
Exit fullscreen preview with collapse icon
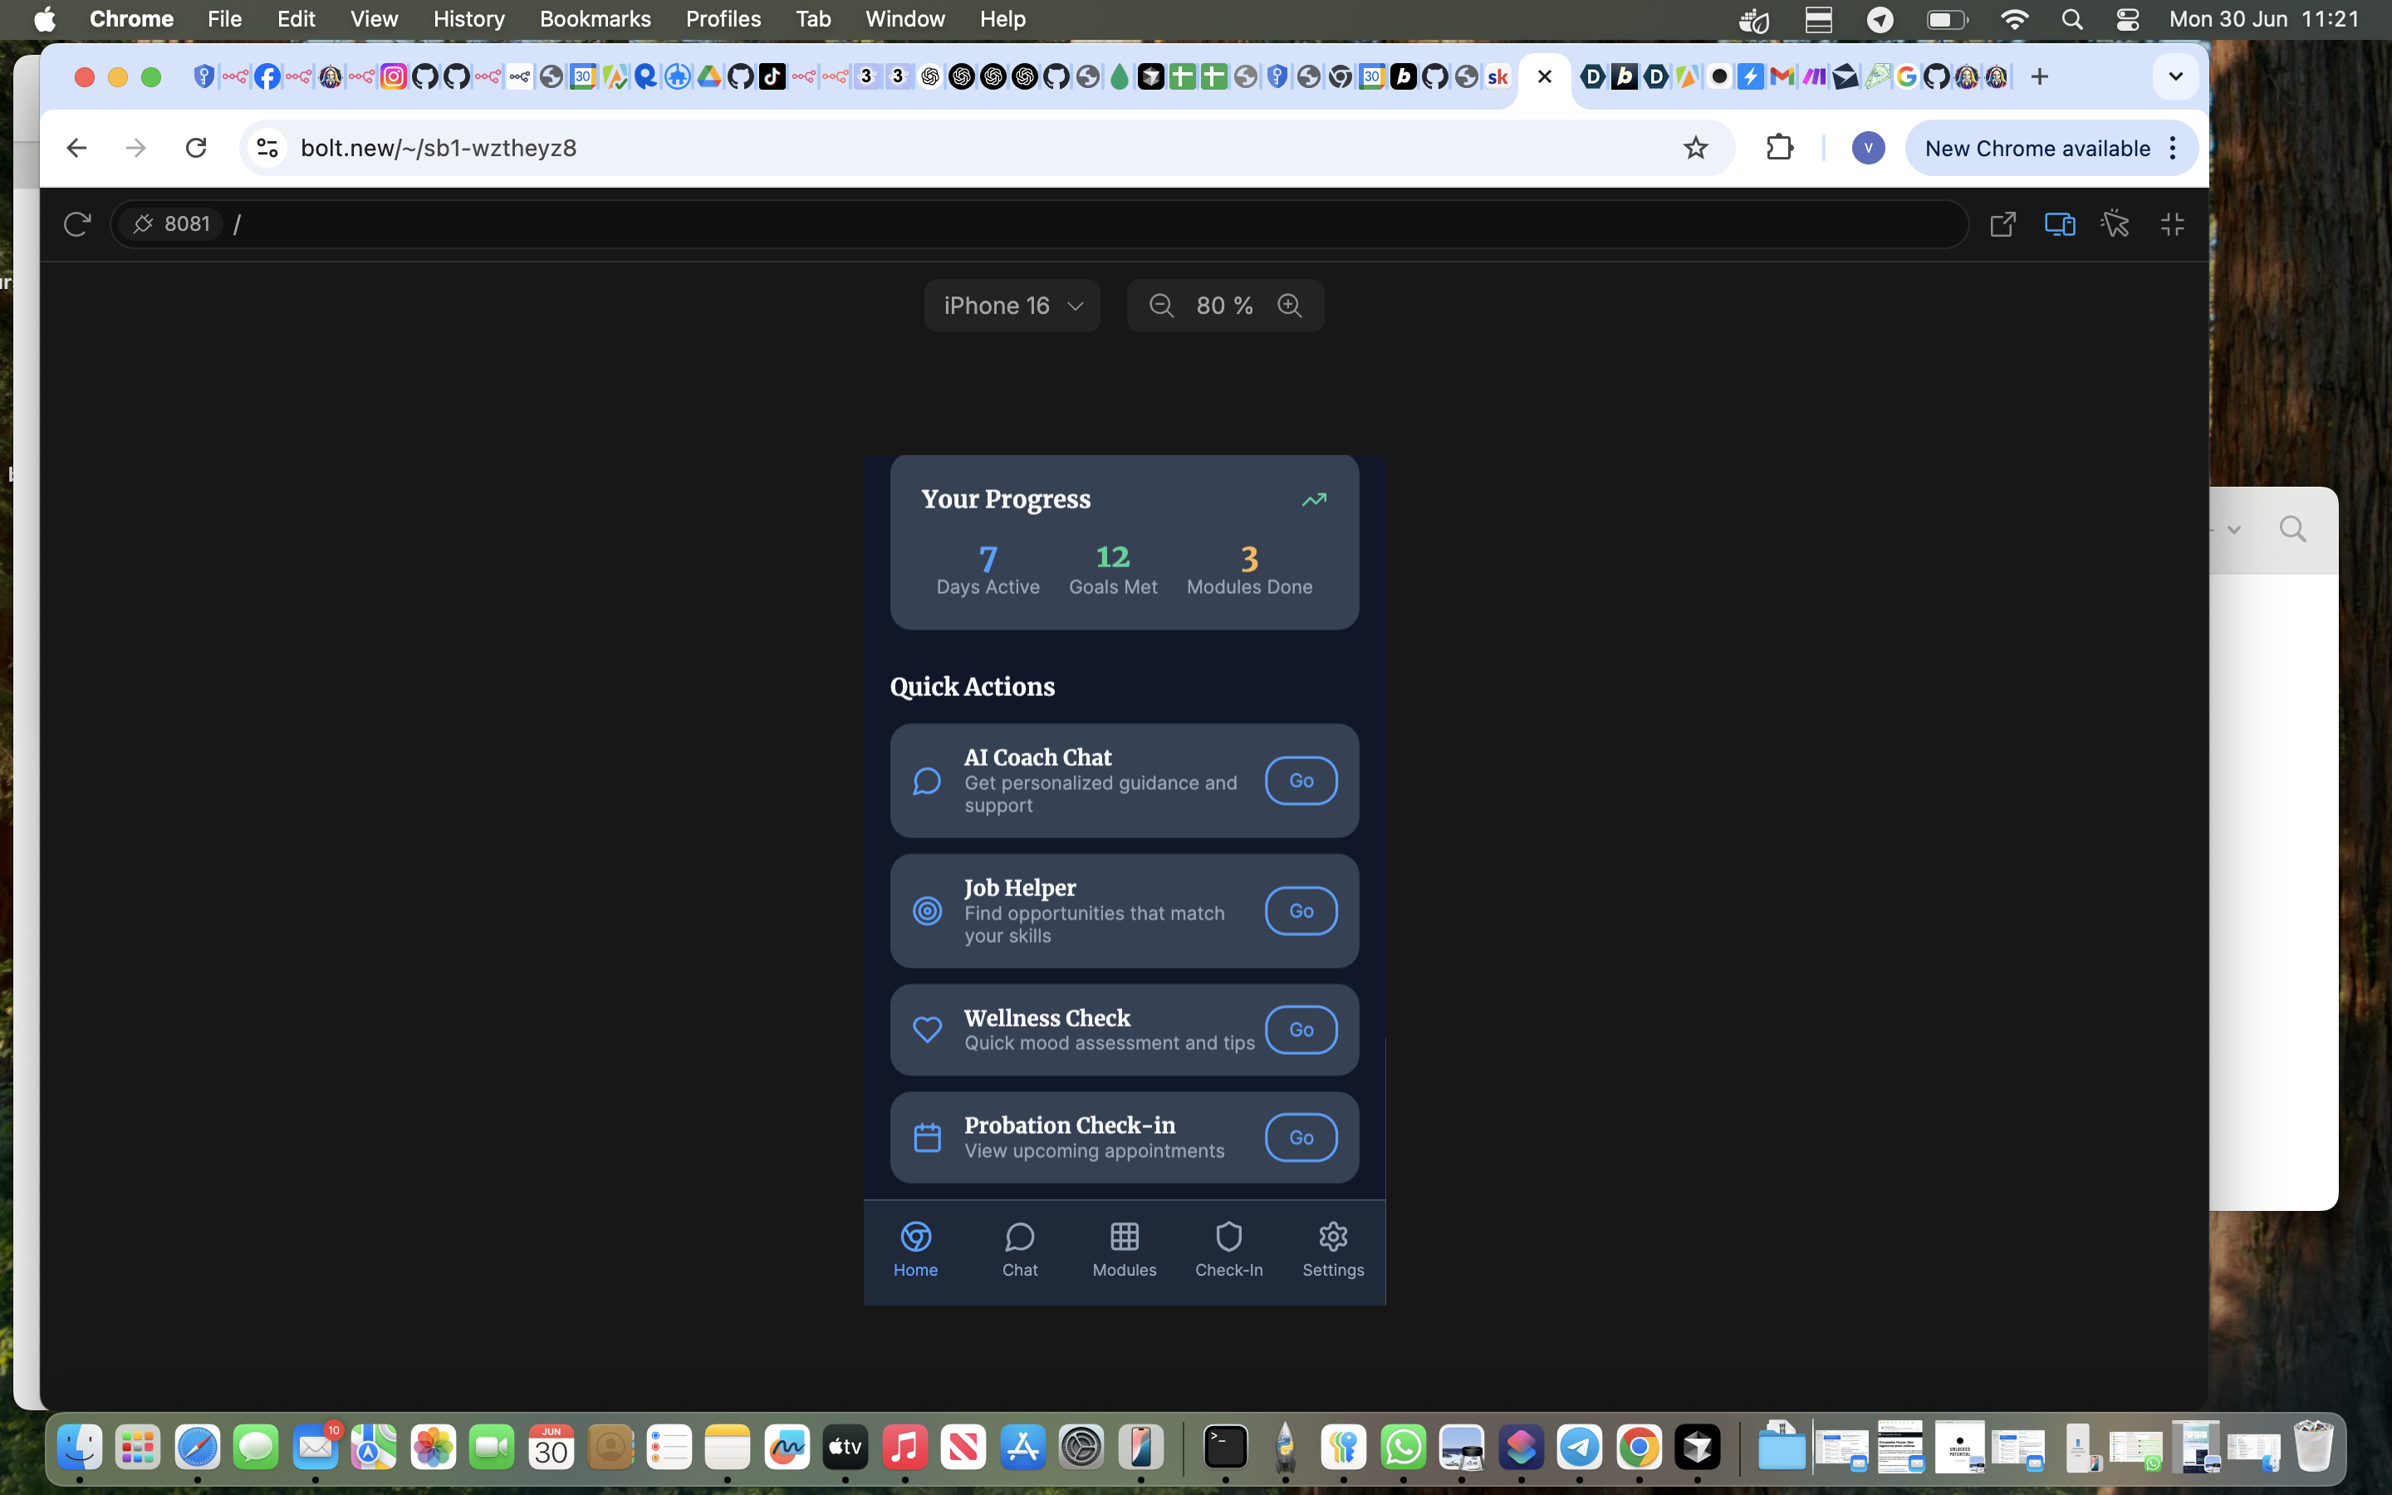(2172, 224)
